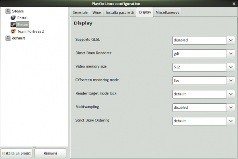Click the Direct Draw Renderer label
The height and width of the screenshot is (159, 238).
[x=93, y=53]
